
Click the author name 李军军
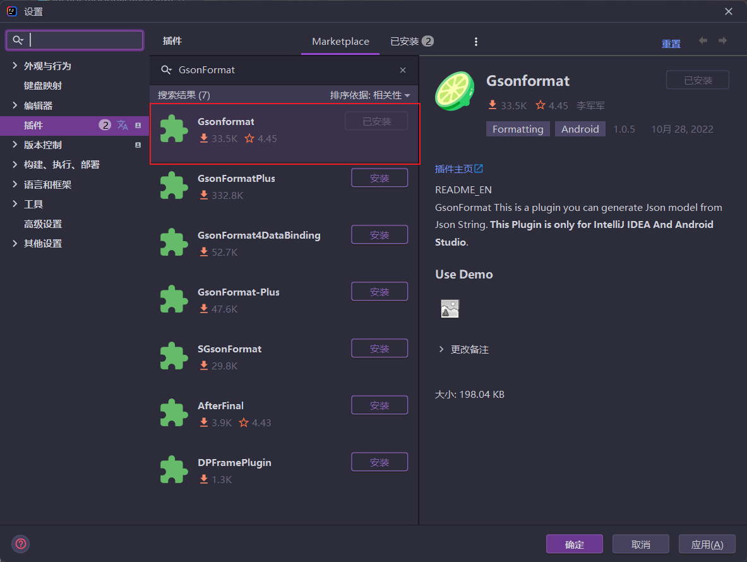point(590,105)
